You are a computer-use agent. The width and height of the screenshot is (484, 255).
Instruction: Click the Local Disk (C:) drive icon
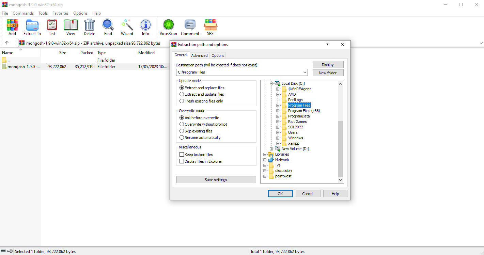pos(278,83)
